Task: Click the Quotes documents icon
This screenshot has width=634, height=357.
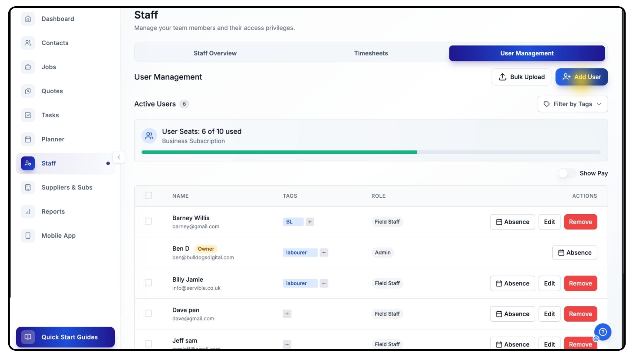Action: [x=28, y=91]
